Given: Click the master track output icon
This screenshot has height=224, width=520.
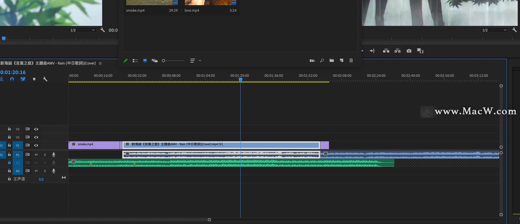Looking at the screenshot, I should point(64,177).
